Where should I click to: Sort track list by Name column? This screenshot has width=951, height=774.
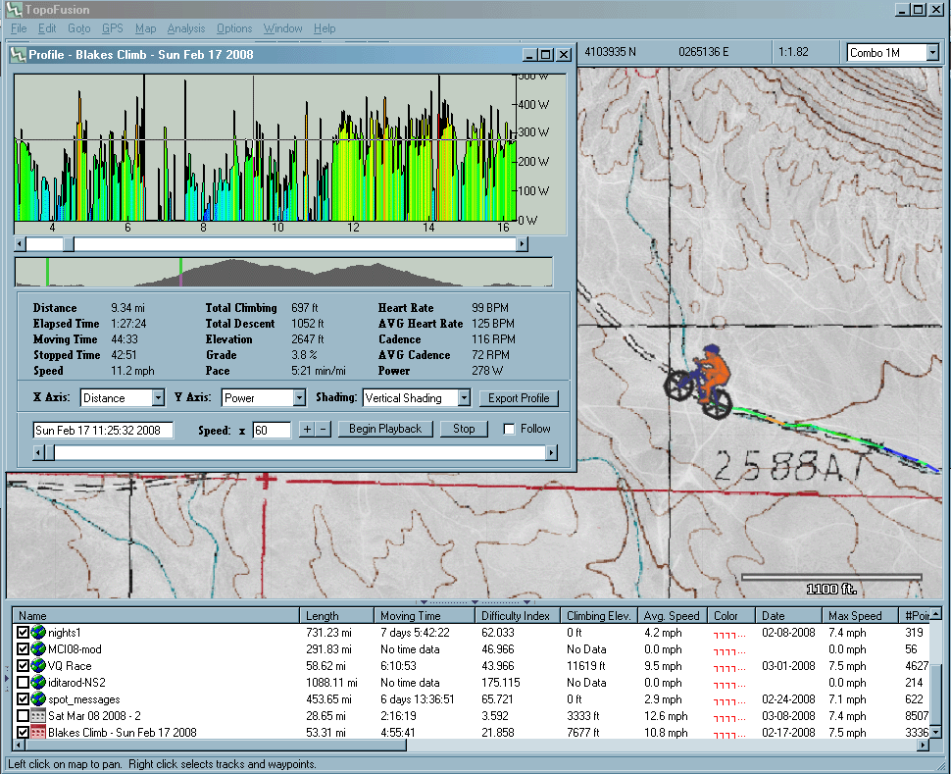tap(156, 615)
